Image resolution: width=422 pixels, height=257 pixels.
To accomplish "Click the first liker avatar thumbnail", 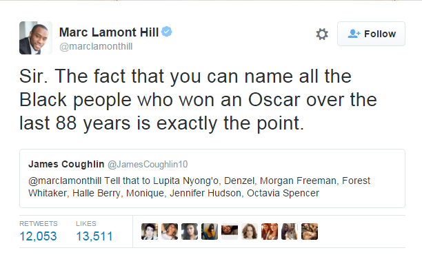I will [150, 232].
